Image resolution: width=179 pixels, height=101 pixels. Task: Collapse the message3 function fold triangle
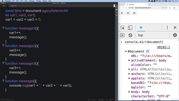tap(3, 63)
